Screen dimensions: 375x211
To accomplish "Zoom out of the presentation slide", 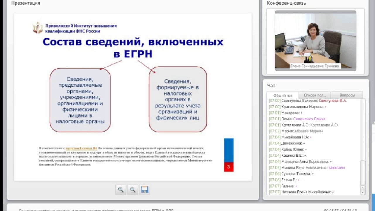I will click(x=132, y=190).
